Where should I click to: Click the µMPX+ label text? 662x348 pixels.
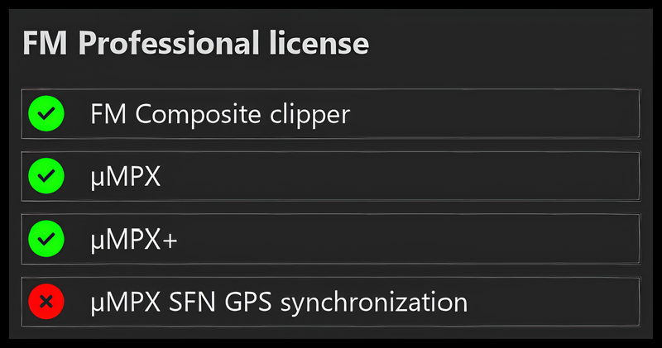[134, 240]
